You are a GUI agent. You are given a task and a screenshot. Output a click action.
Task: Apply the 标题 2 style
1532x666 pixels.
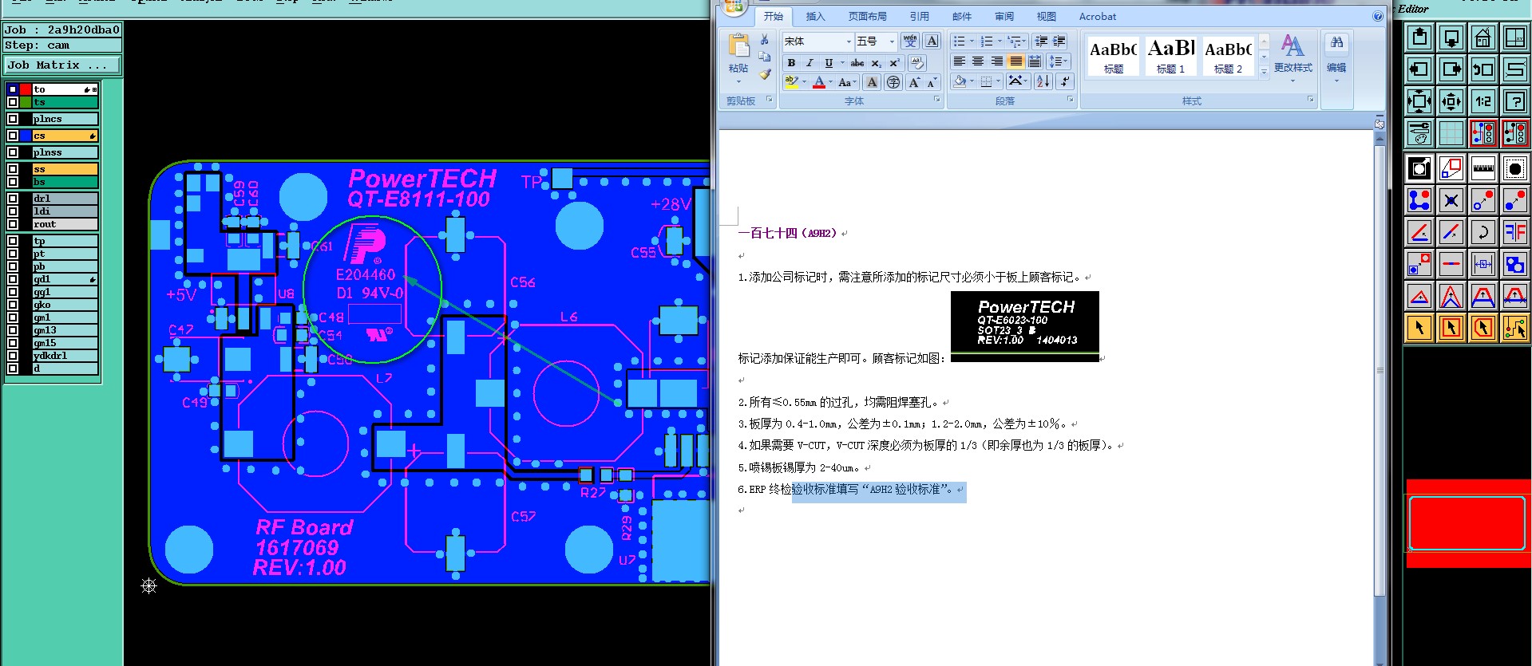pyautogui.click(x=1229, y=55)
